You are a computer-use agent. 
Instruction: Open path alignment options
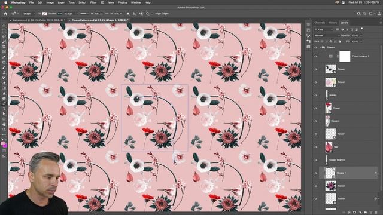(134, 14)
